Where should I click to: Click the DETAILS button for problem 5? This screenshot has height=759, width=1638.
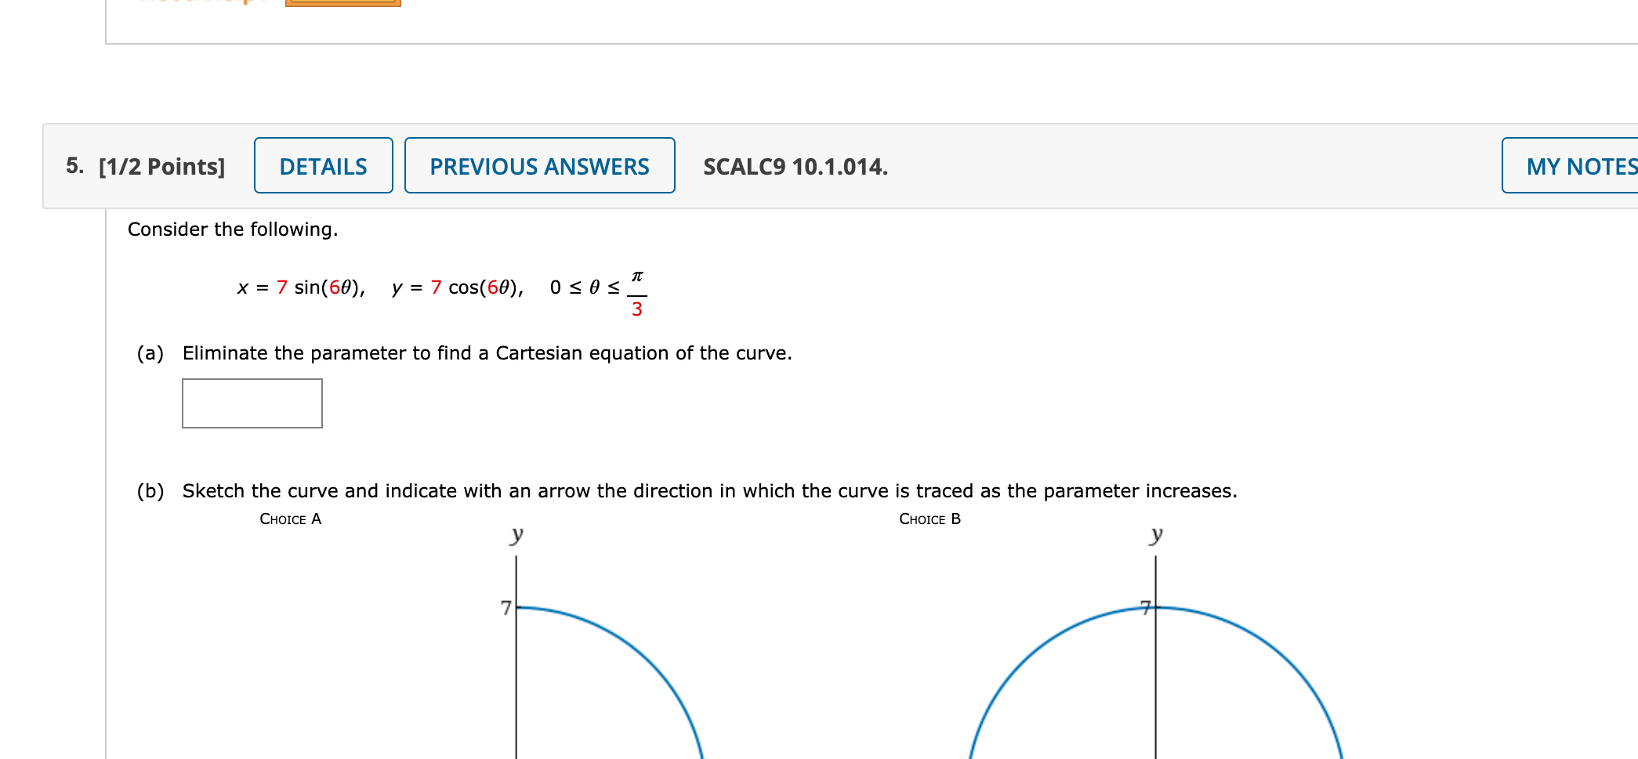coord(323,166)
